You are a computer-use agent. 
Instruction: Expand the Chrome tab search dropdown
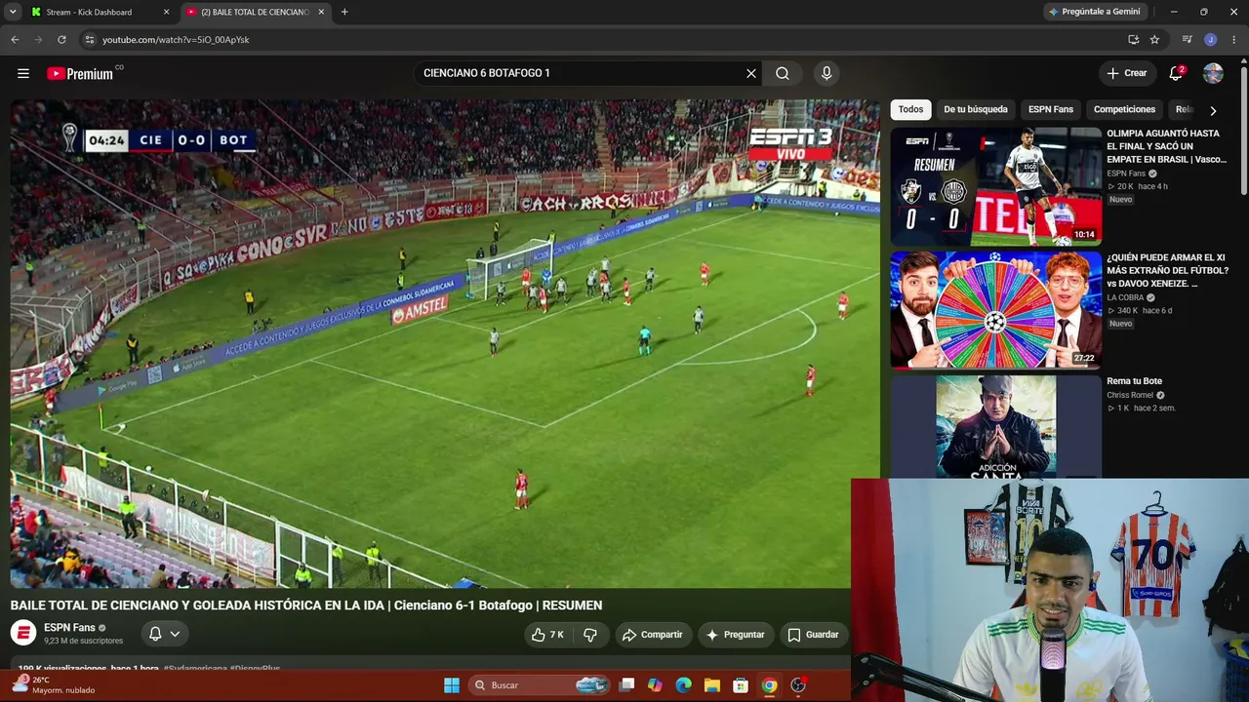pyautogui.click(x=13, y=12)
